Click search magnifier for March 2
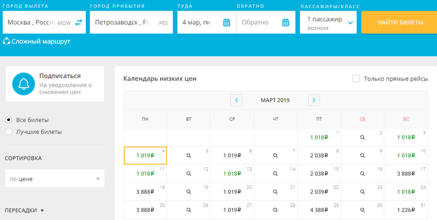This screenshot has width=437, height=220. pyautogui.click(x=362, y=137)
